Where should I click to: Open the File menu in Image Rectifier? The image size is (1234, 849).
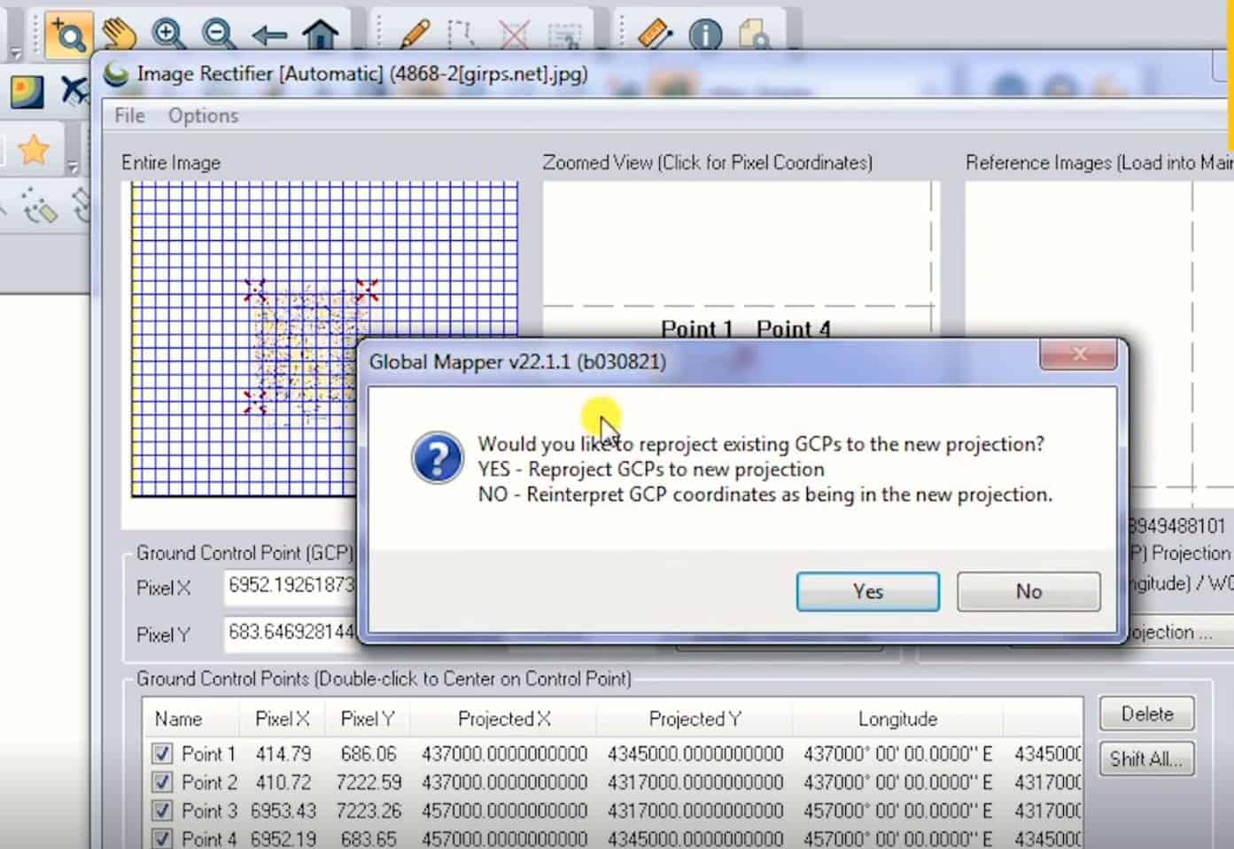[129, 116]
